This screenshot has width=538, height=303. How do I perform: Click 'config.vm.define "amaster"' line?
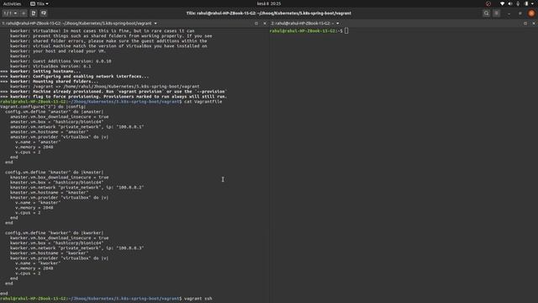[x=54, y=112]
